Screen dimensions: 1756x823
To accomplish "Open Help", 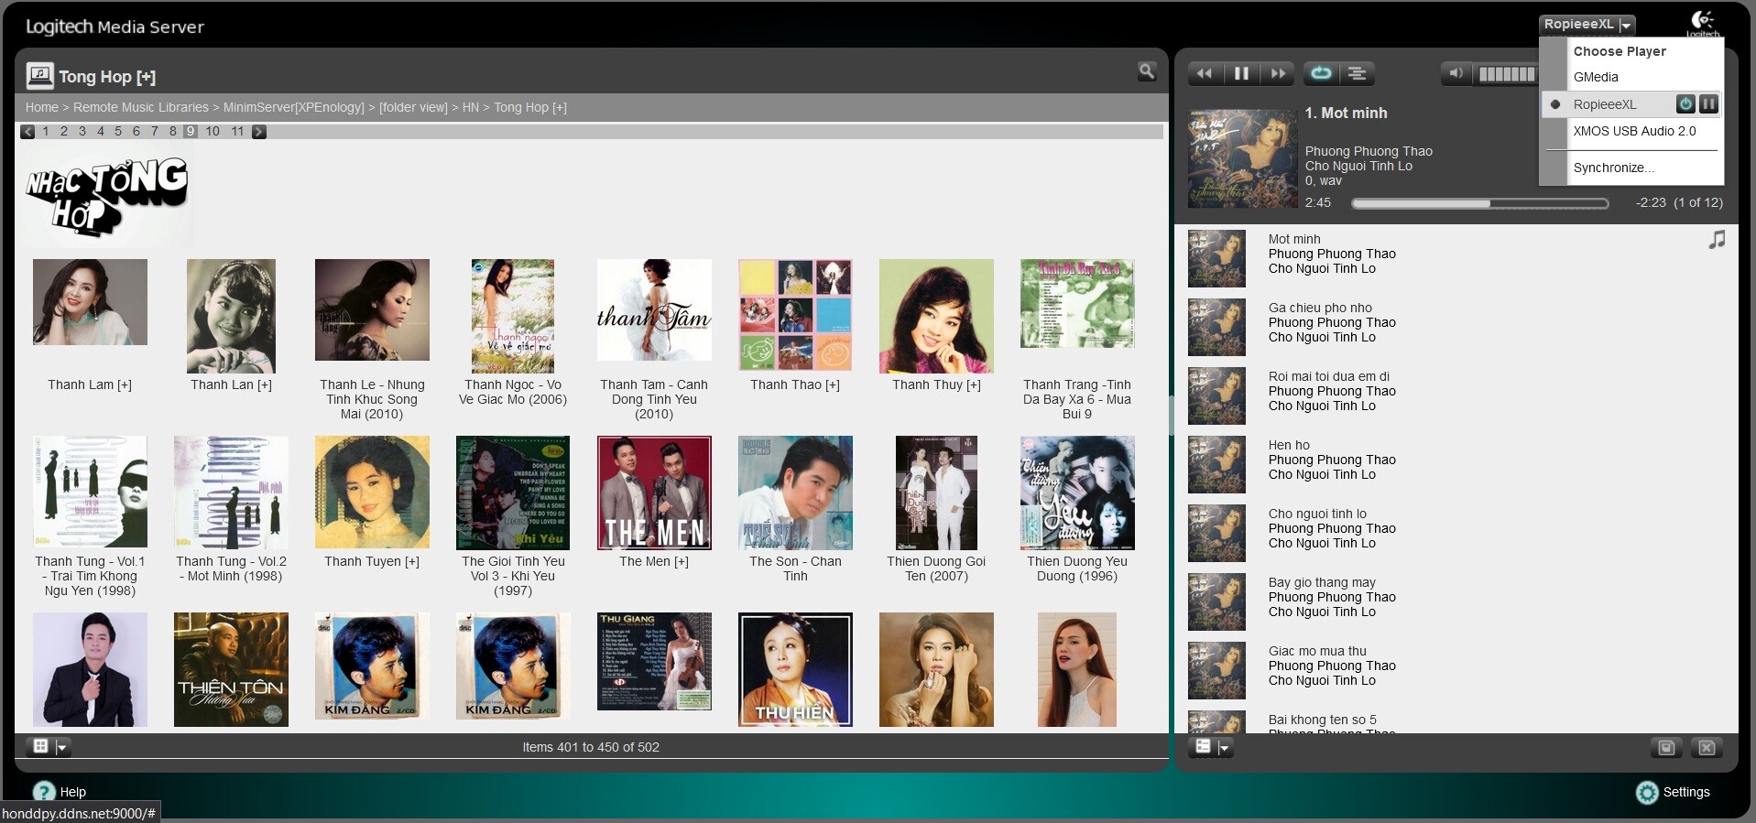I will click(x=60, y=792).
